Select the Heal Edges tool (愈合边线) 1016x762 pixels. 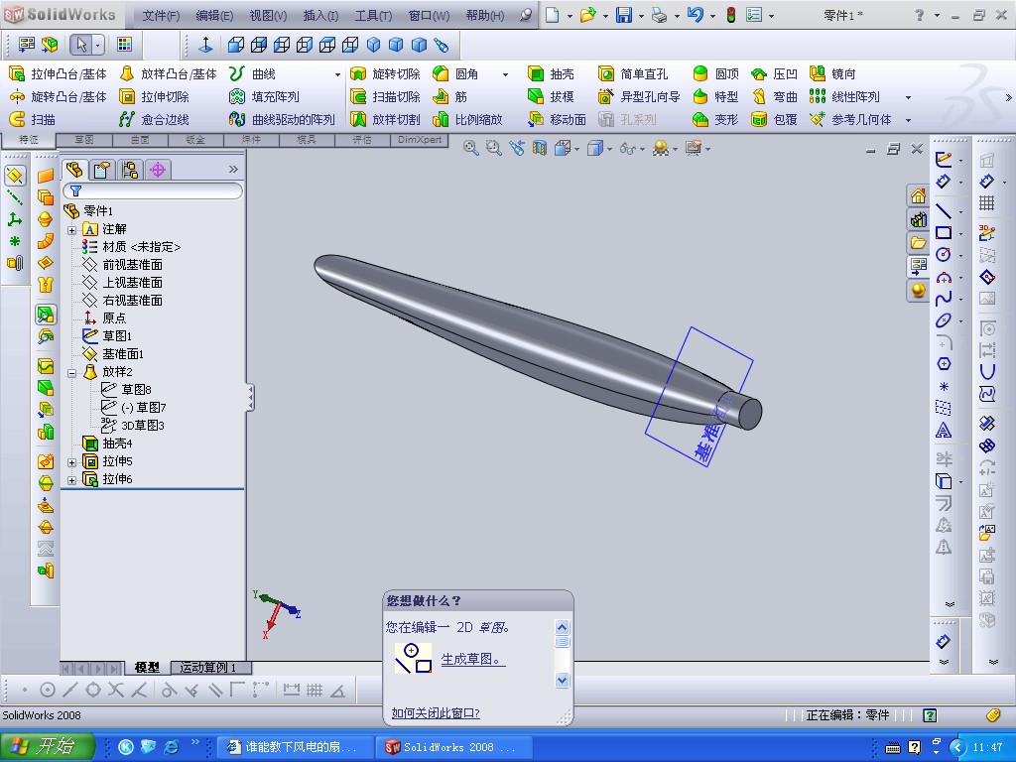click(154, 119)
